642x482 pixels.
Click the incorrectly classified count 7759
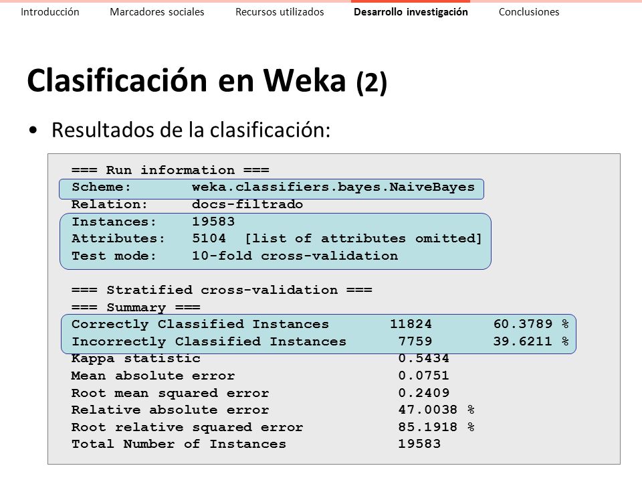point(415,341)
